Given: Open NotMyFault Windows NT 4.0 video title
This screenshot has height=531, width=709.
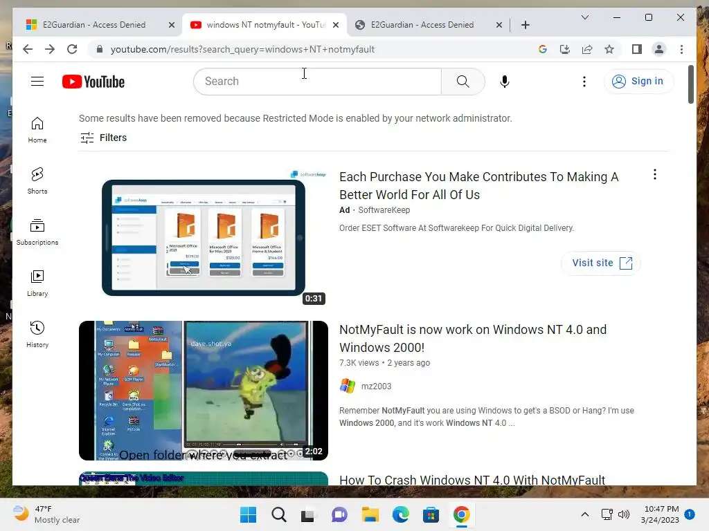Looking at the screenshot, I should 472,338.
